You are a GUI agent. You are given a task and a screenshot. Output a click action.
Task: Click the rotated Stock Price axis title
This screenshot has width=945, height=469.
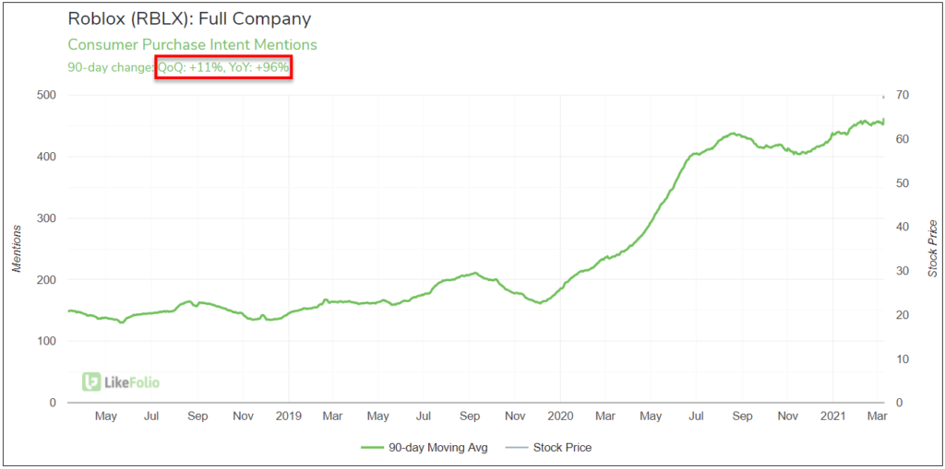(x=932, y=249)
